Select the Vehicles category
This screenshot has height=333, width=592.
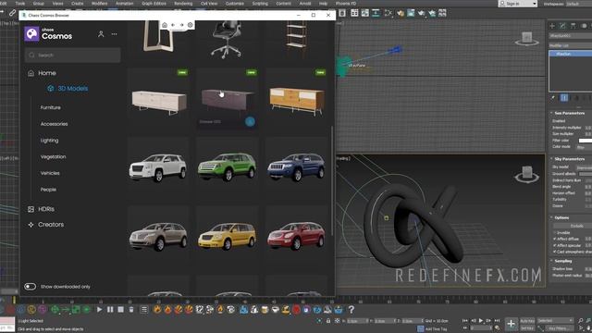50,173
